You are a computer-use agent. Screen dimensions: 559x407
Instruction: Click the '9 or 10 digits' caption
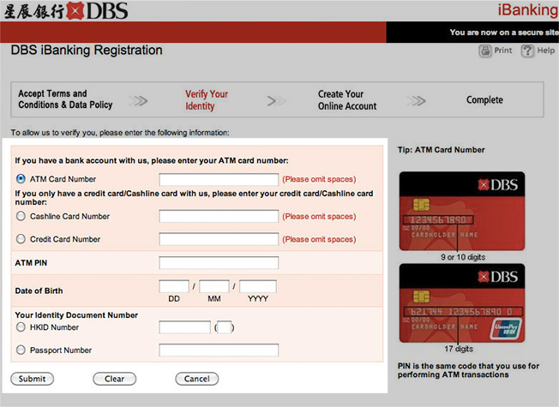(463, 257)
